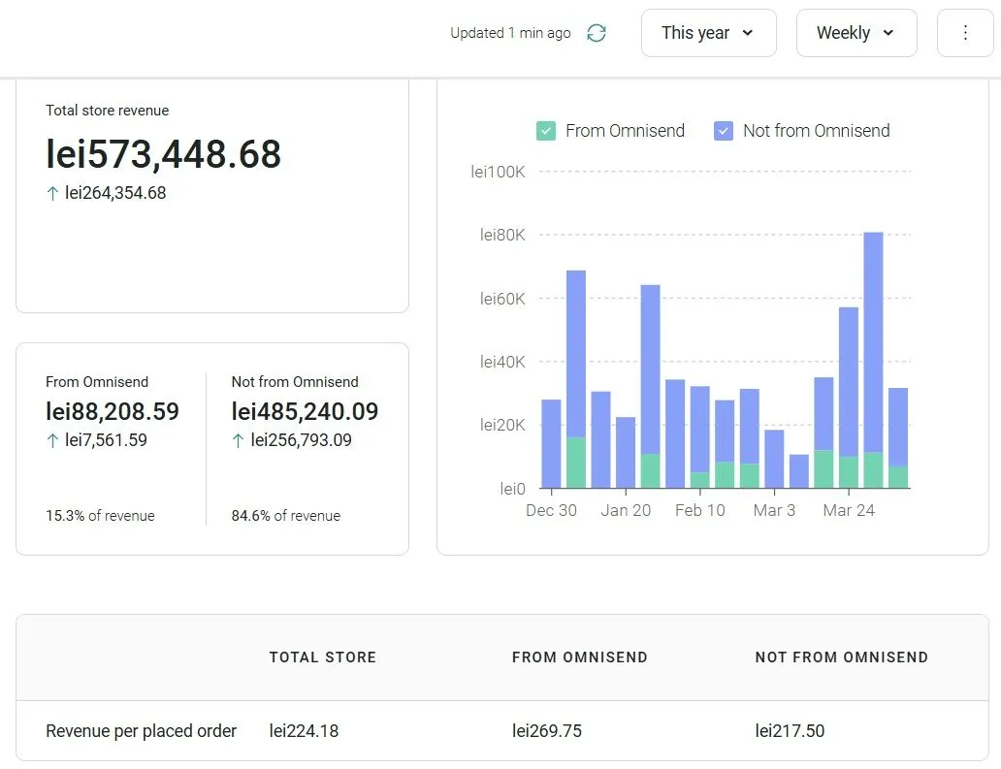This screenshot has width=1001, height=769.
Task: Select the TOTAL STORE column header
Action: tap(322, 657)
